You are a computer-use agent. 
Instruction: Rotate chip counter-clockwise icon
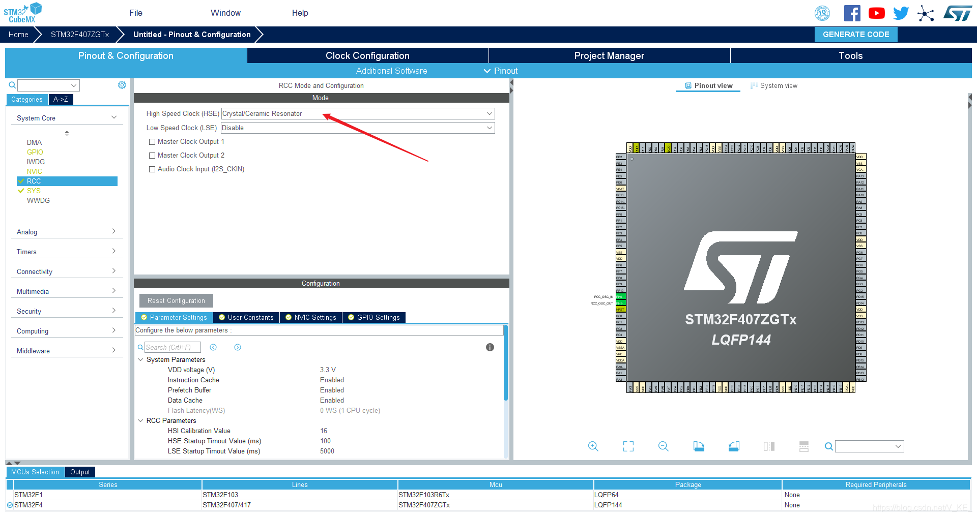click(x=734, y=446)
